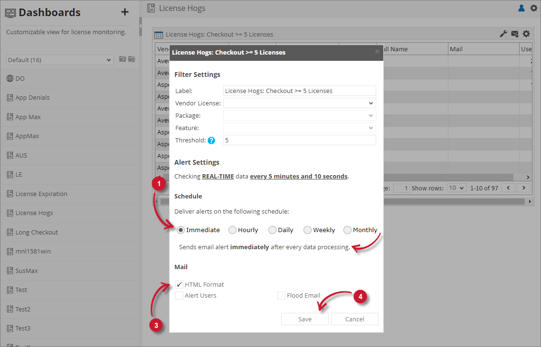
Task: Cancel the filter settings dialog
Action: click(x=355, y=319)
